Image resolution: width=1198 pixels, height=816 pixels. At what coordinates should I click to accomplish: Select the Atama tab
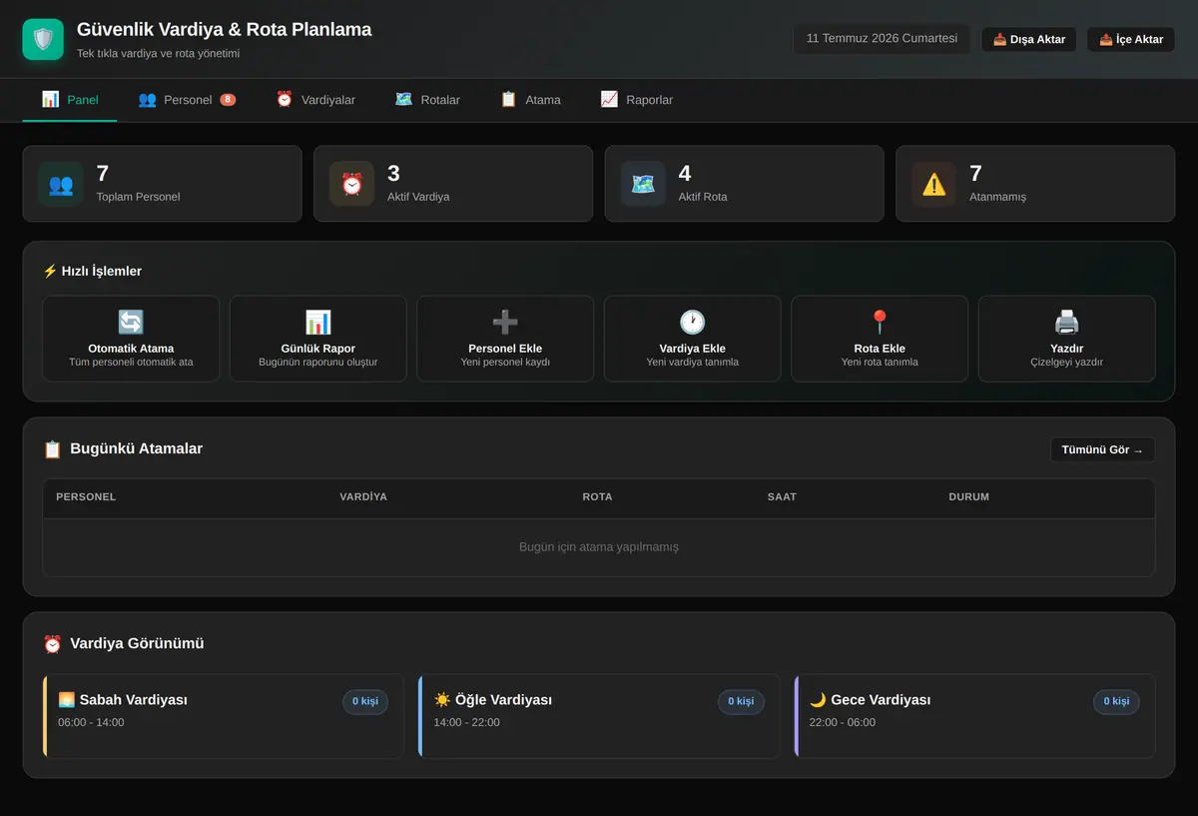(x=530, y=100)
